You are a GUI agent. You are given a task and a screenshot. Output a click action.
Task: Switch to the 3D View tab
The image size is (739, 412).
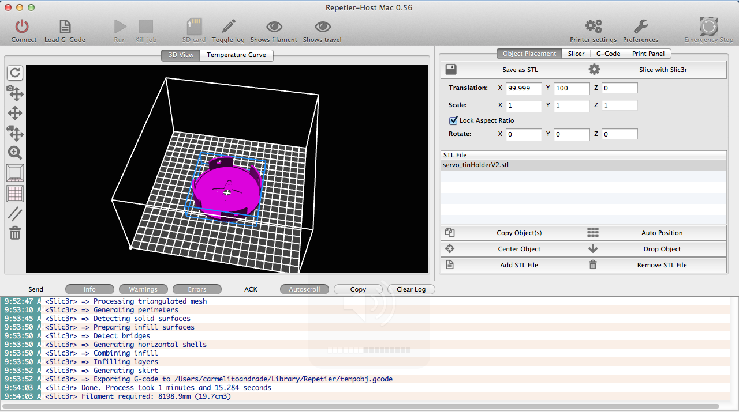[181, 55]
